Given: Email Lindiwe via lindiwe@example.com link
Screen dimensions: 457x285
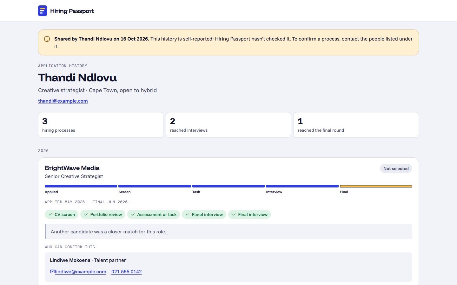Looking at the screenshot, I should (x=81, y=272).
